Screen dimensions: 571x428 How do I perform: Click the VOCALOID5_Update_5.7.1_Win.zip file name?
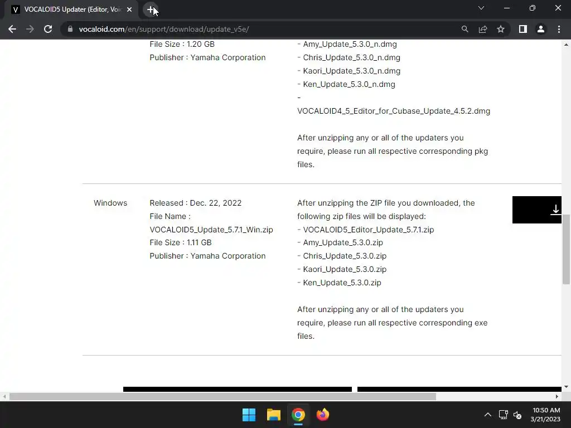tap(211, 230)
